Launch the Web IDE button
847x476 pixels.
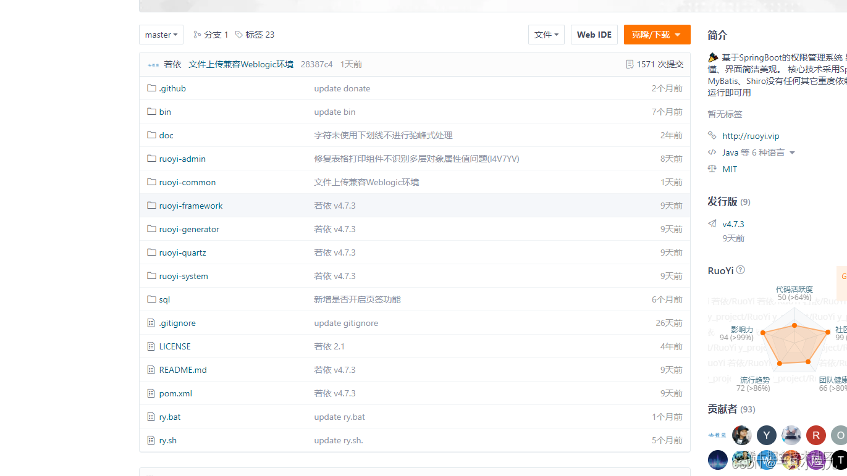pyautogui.click(x=594, y=35)
